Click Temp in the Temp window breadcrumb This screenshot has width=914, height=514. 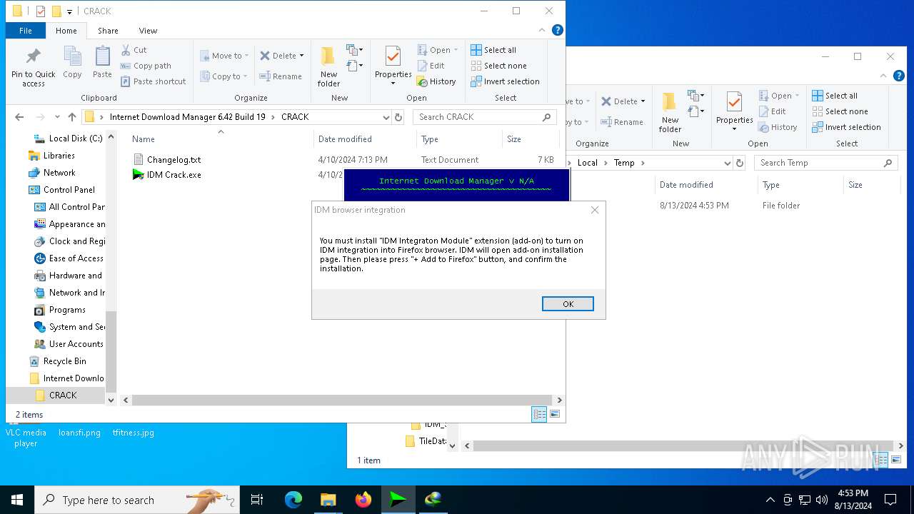(624, 163)
